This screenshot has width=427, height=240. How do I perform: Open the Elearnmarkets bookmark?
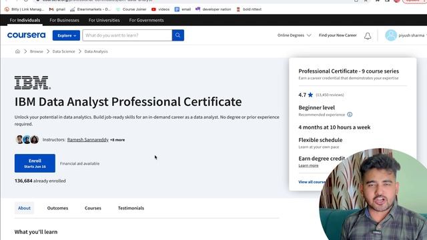coord(91,9)
